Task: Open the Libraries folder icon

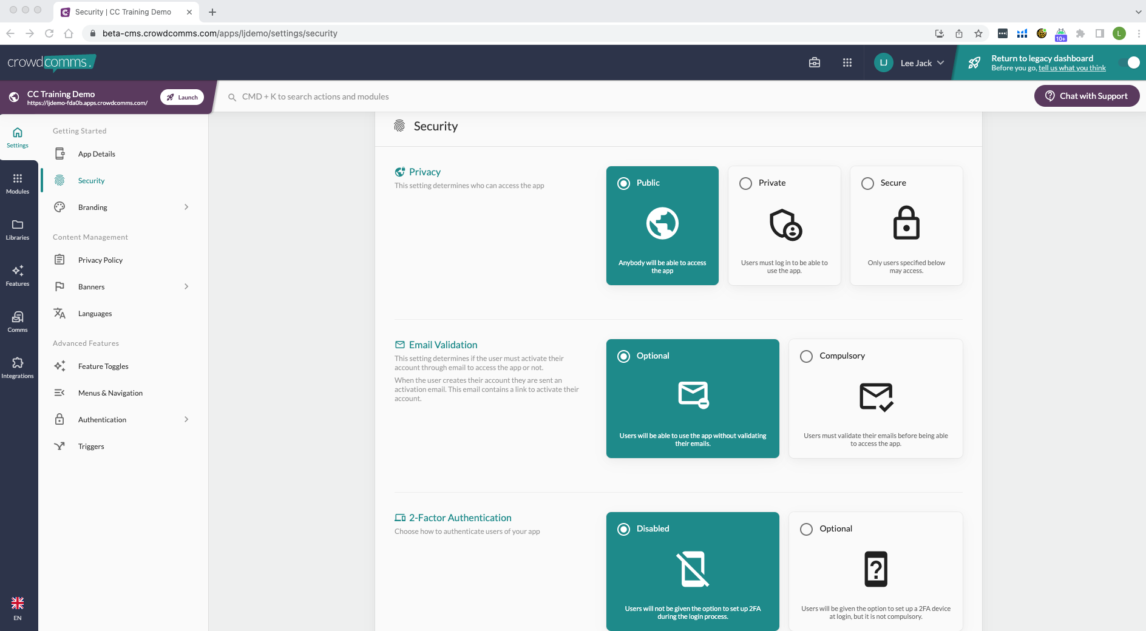Action: point(18,229)
